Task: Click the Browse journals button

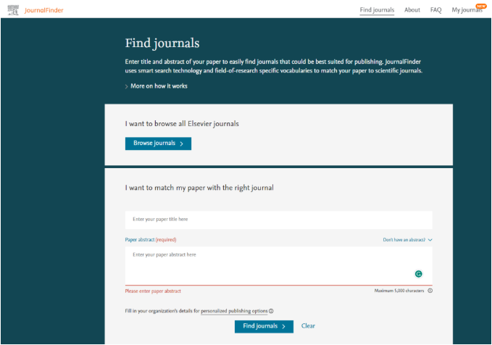Action: click(158, 144)
